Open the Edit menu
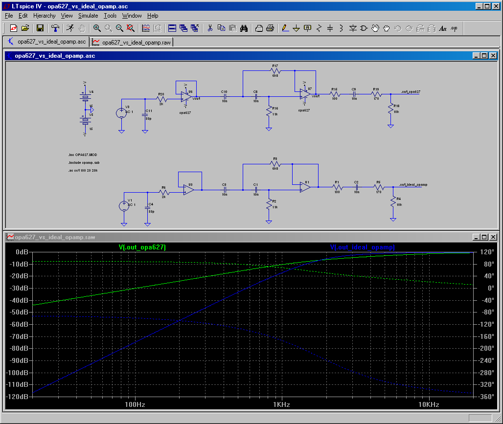 coord(23,15)
